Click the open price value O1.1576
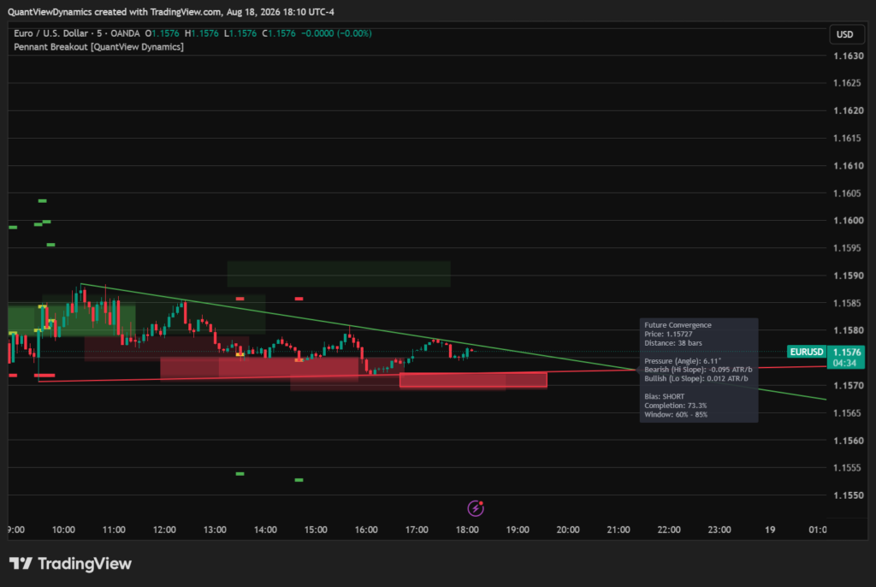This screenshot has height=587, width=876. click(x=162, y=33)
